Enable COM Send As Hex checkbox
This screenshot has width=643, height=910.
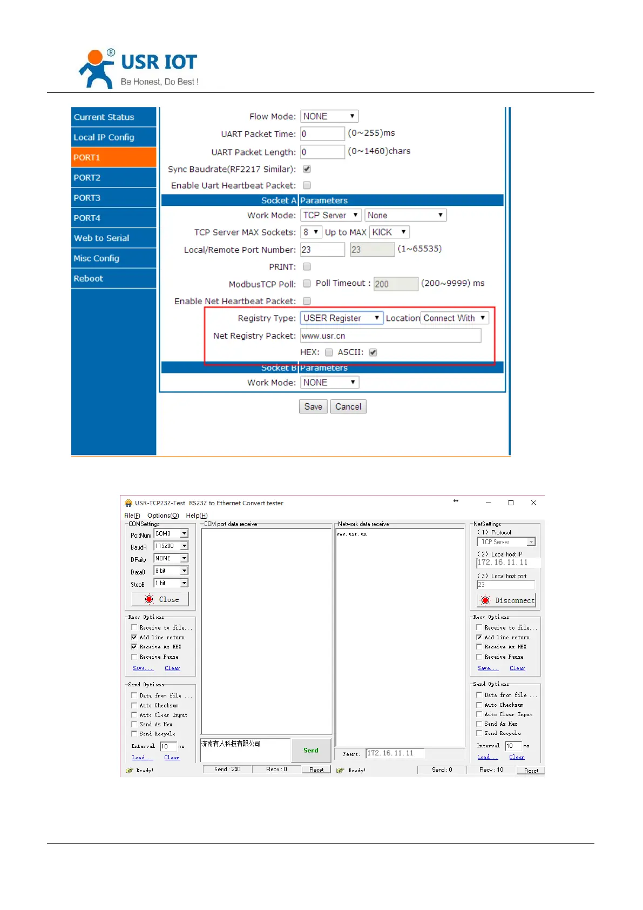tap(134, 724)
